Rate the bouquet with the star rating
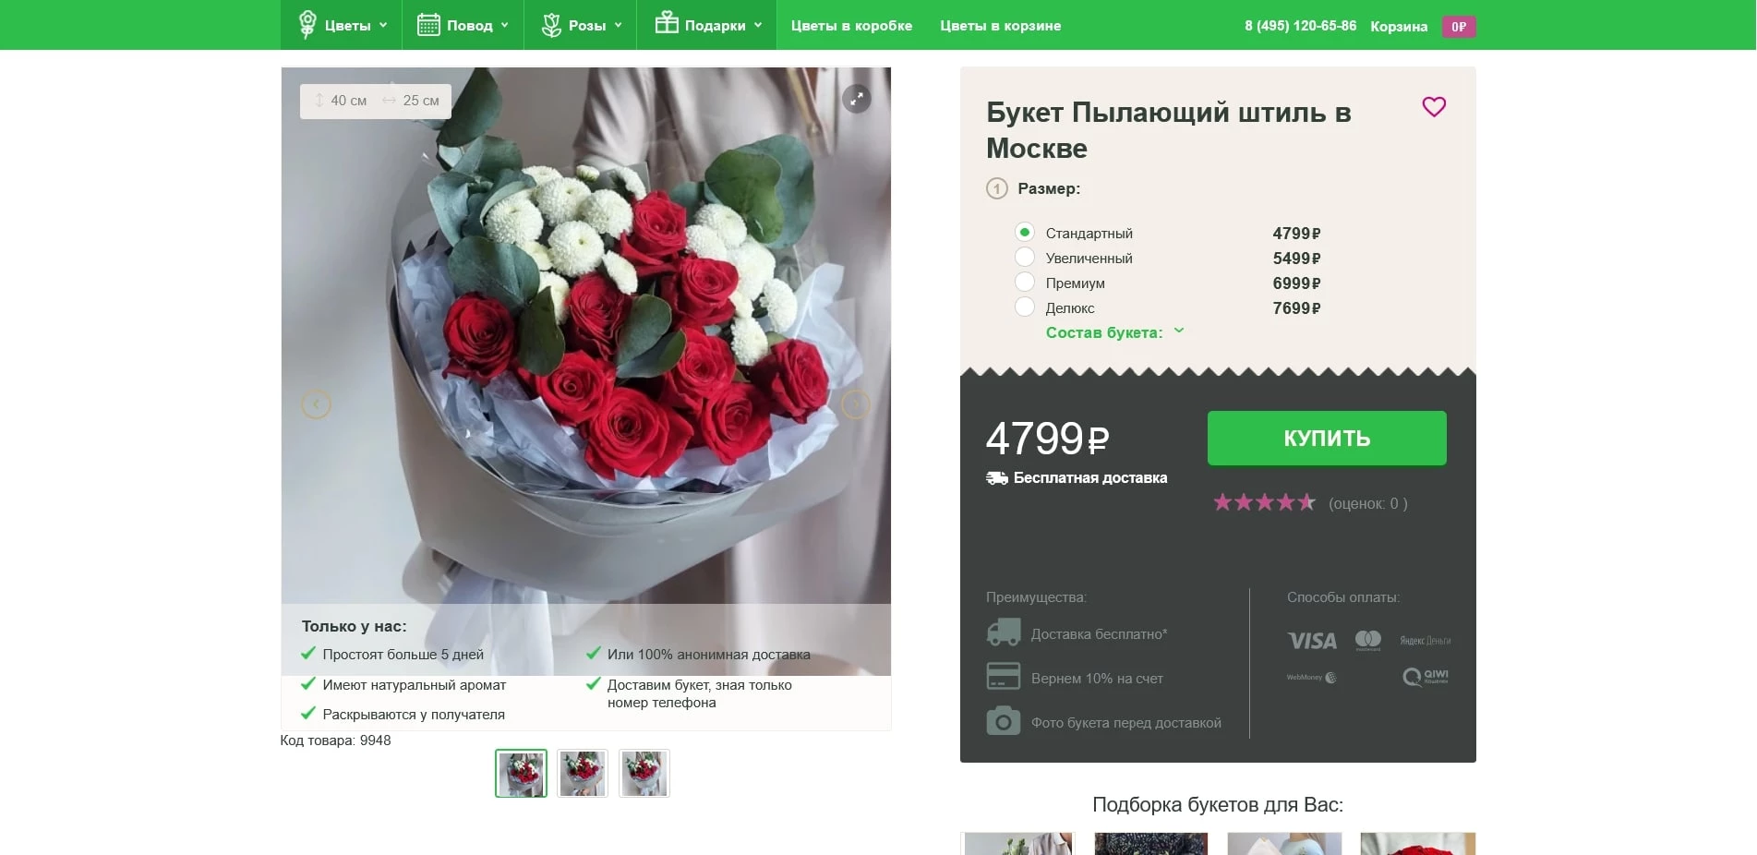1757x855 pixels. click(x=1264, y=502)
